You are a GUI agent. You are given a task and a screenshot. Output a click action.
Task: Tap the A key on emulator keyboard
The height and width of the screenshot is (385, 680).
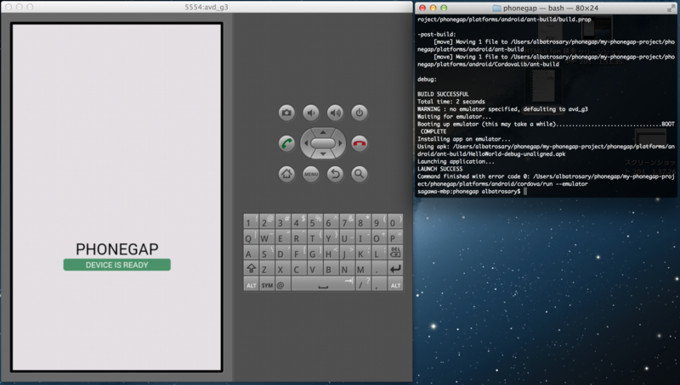(x=251, y=253)
